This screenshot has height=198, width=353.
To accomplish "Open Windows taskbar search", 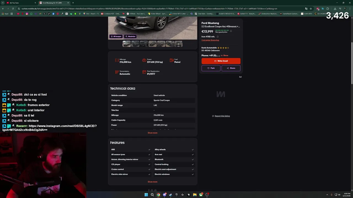I will [x=152, y=195].
